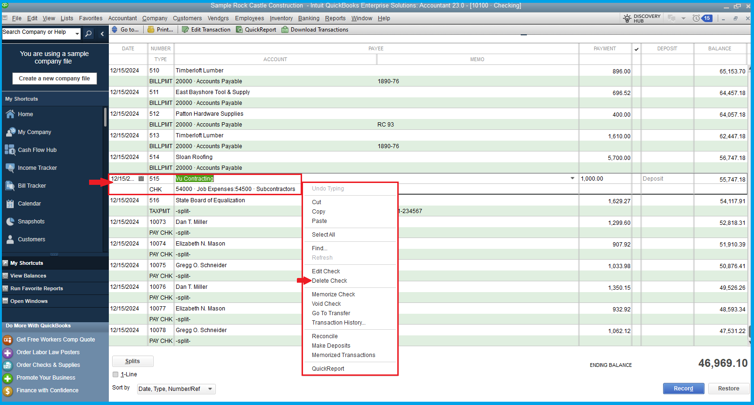This screenshot has width=754, height=405.
Task: Click the Record button
Action: tap(683, 389)
